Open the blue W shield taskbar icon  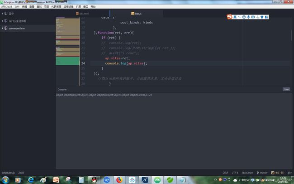(107, 180)
